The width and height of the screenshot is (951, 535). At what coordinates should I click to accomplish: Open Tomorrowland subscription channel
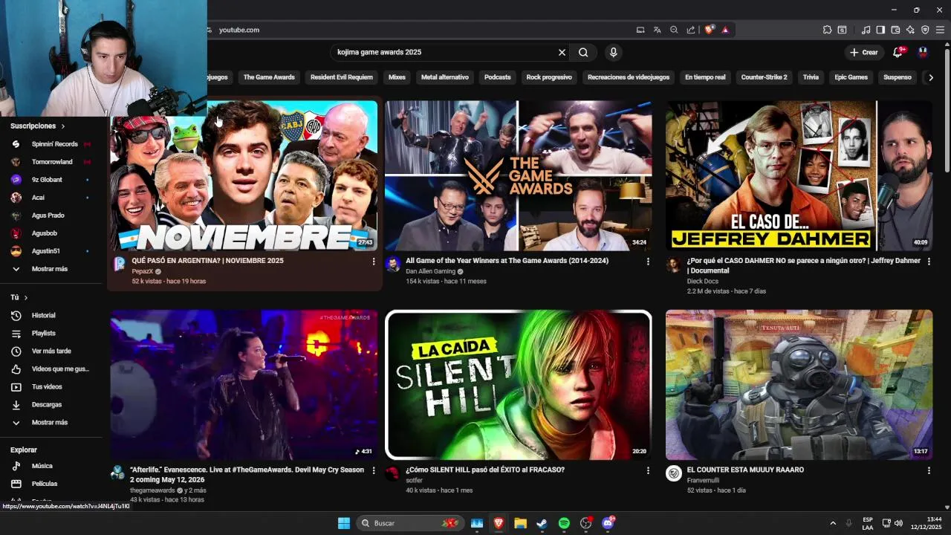click(51, 162)
